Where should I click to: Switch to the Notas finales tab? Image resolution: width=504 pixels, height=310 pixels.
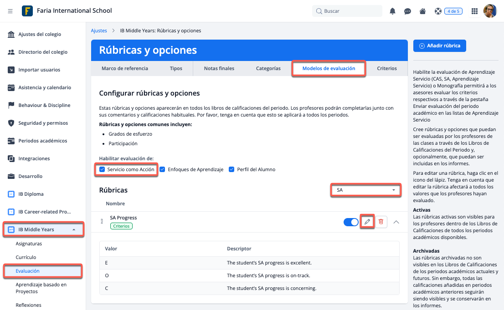coord(219,68)
